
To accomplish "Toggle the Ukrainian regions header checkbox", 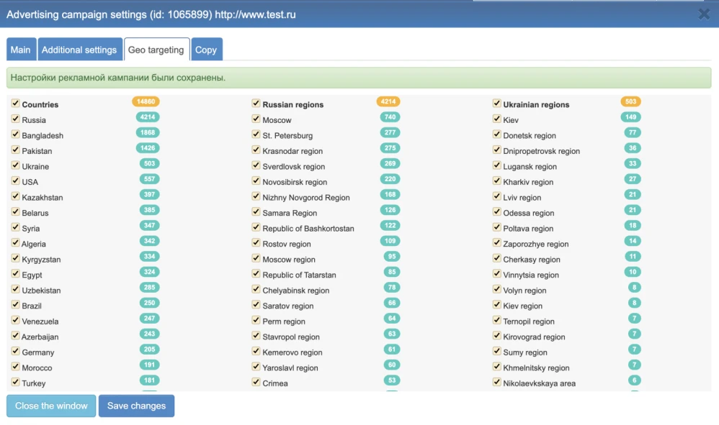I will point(496,104).
